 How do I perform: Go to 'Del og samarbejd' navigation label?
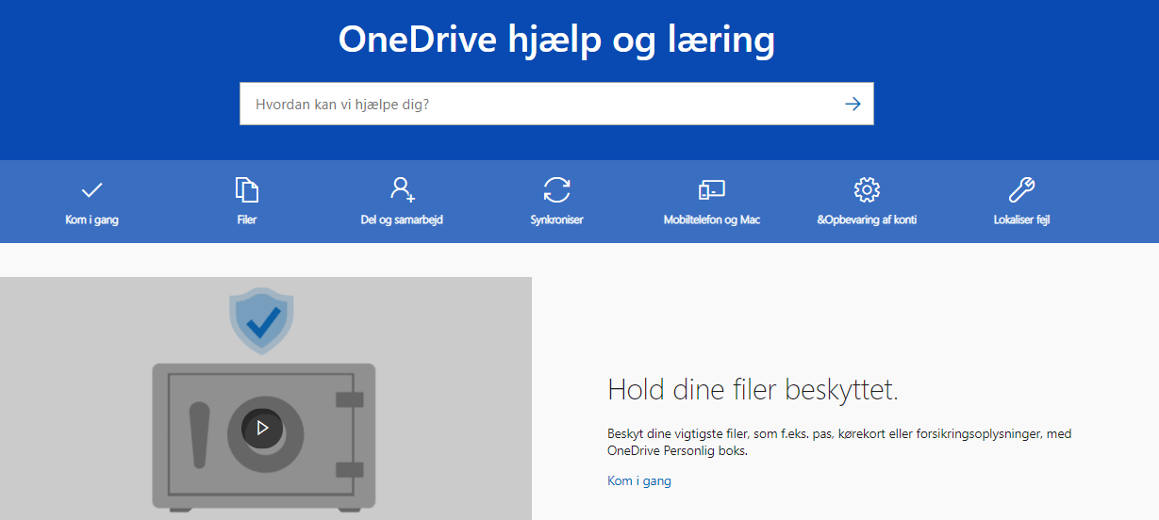[403, 219]
